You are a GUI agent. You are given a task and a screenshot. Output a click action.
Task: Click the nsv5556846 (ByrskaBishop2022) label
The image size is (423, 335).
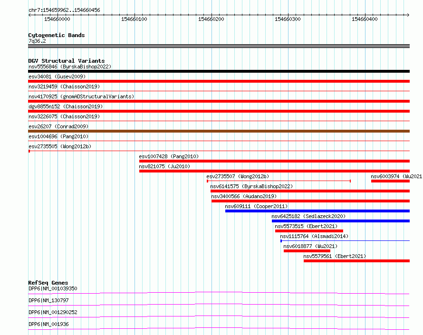click(70, 67)
